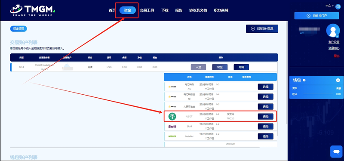Click the withdrawal list scrollbar
The width and height of the screenshot is (344, 161).
click(278, 99)
